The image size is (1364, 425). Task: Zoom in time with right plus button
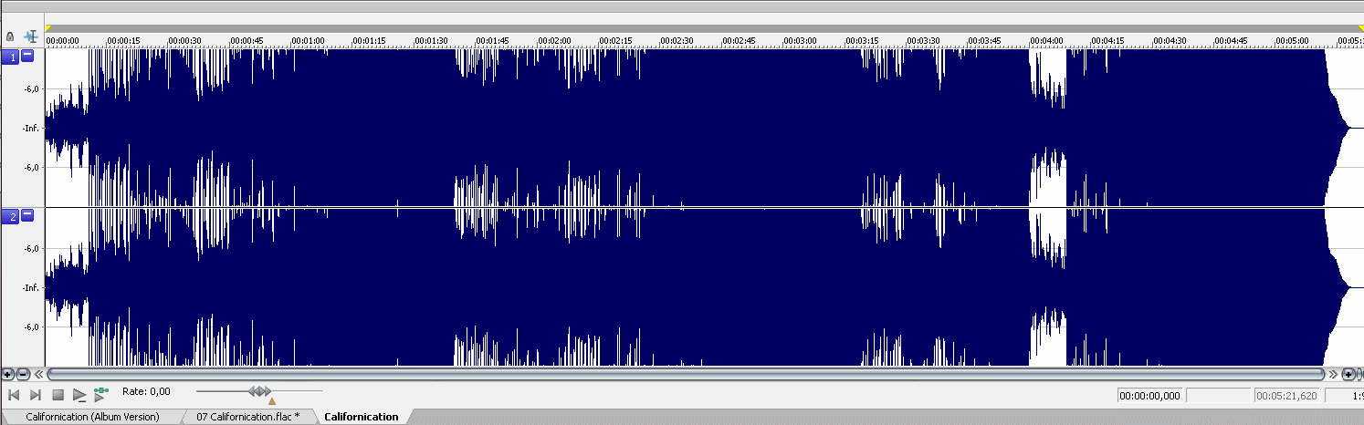click(1348, 374)
